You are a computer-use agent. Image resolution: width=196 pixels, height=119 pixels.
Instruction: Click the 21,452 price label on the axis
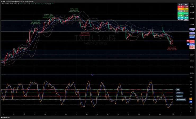pyautogui.click(x=192, y=29)
